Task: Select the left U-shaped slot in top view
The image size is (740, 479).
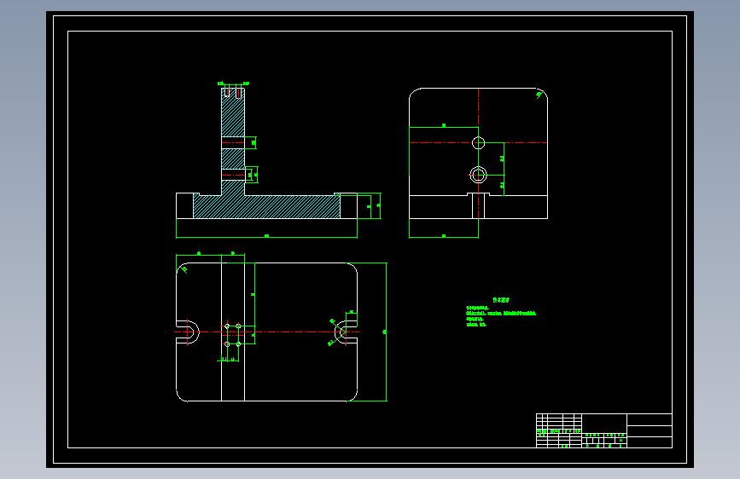Action: [x=188, y=332]
